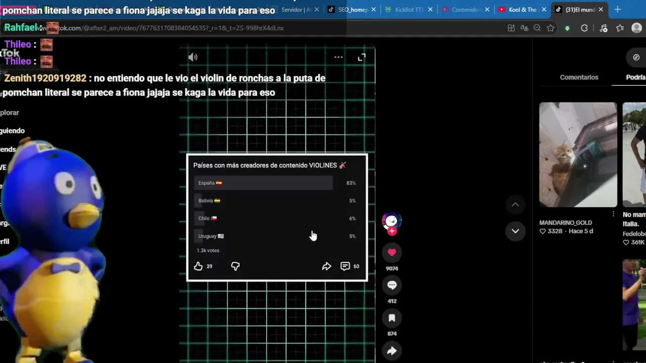Share the video using the arrow icon
This screenshot has height=363, width=646.
[x=392, y=351]
